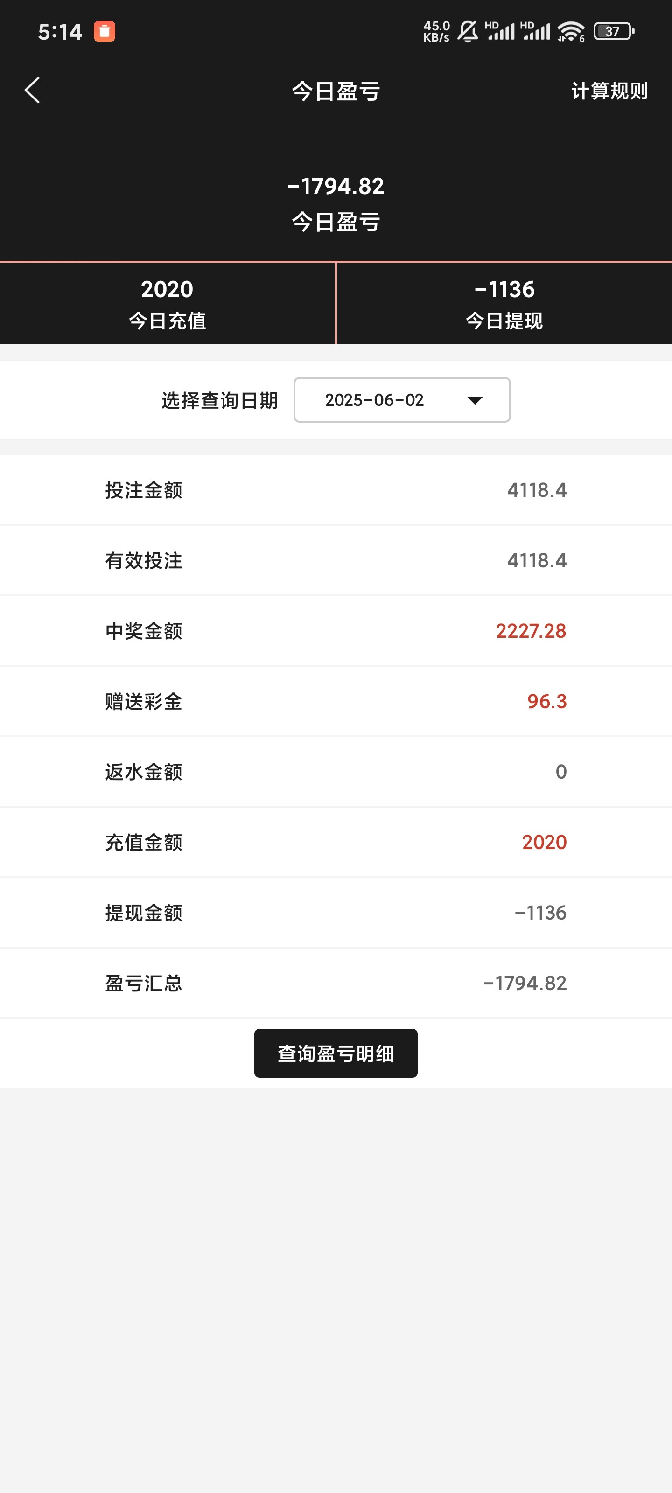This screenshot has width=672, height=1493.
Task: Tap the 今日充值 2020 panel
Action: coord(168,303)
